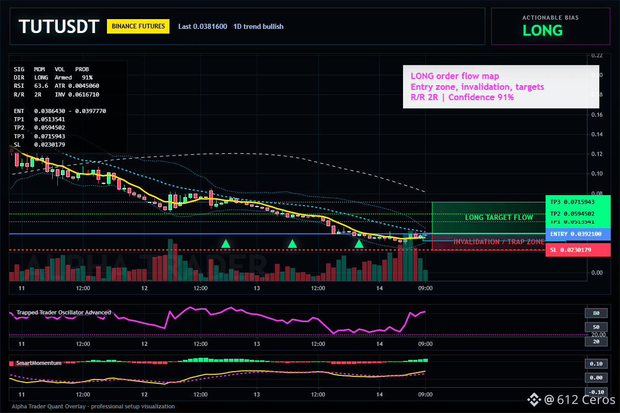Click the 13 date label on main chart axis

[x=257, y=288]
